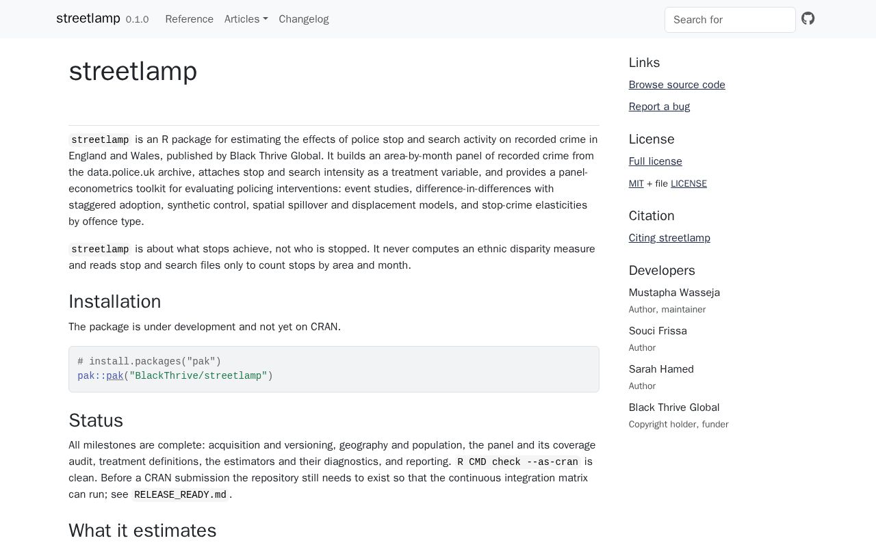Open the LICENSE file link
876x547 pixels.
[x=688, y=183]
